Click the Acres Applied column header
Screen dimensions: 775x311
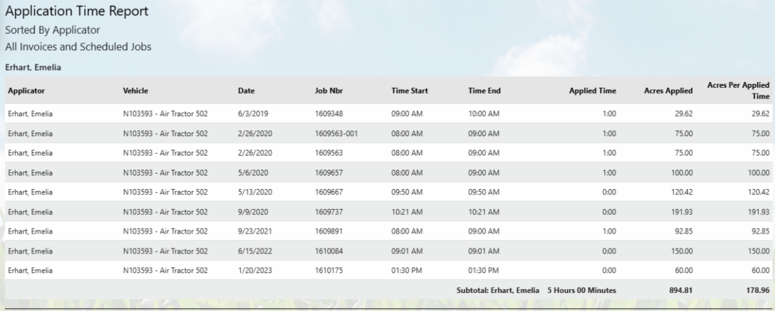pyautogui.click(x=668, y=91)
